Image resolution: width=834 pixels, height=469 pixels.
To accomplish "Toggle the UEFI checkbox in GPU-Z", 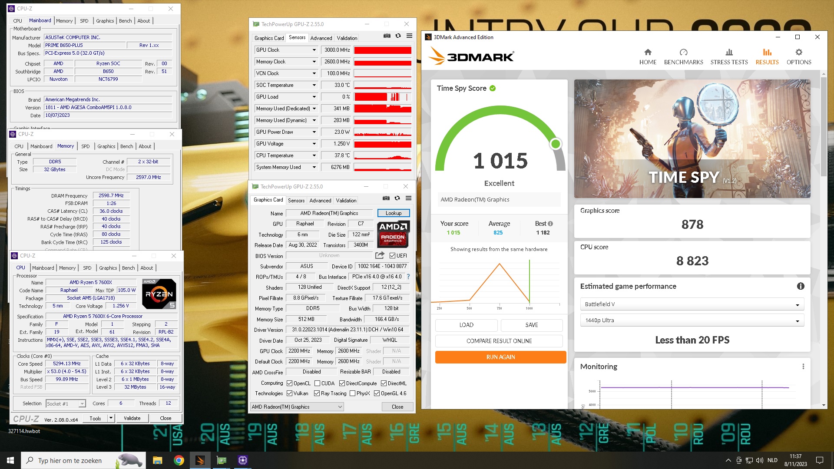I will coord(392,256).
